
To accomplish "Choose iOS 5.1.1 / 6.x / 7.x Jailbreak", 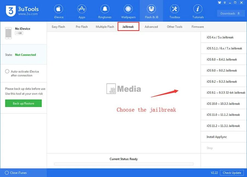I will pos(224,48).
